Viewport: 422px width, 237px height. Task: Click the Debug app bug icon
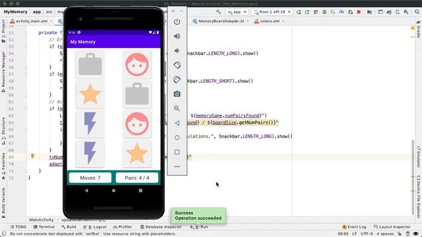(x=324, y=12)
